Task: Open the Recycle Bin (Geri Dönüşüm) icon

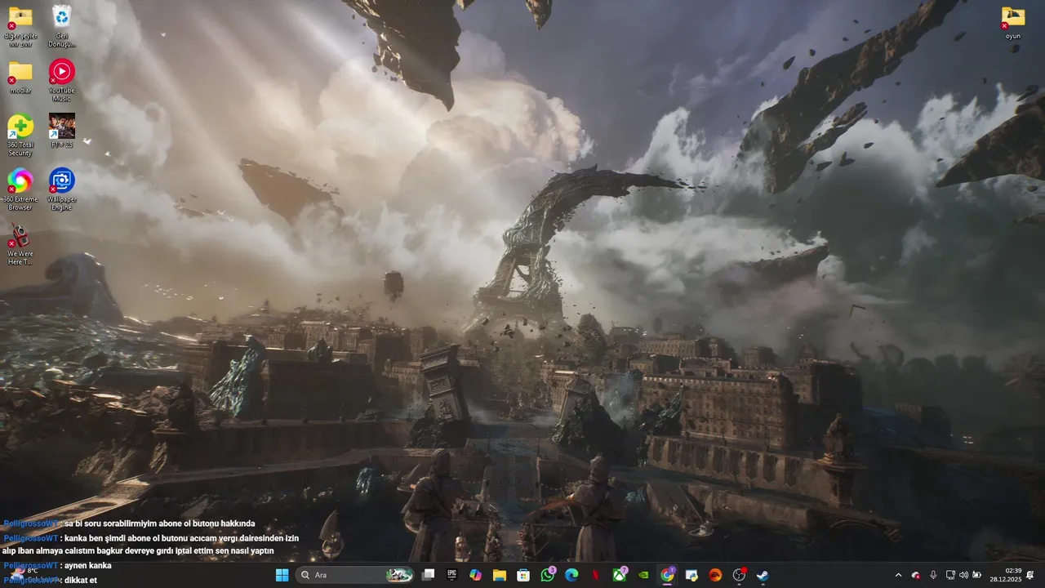Action: (61, 24)
